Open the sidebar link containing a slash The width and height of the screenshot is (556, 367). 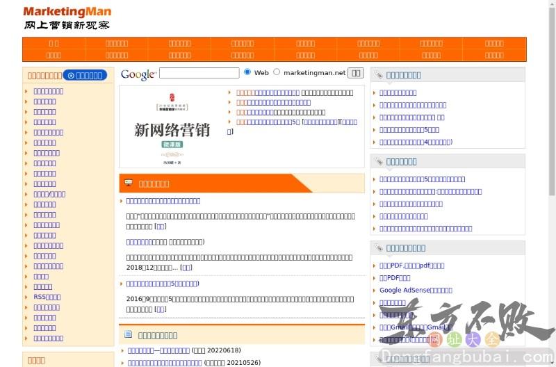[x=49, y=194]
